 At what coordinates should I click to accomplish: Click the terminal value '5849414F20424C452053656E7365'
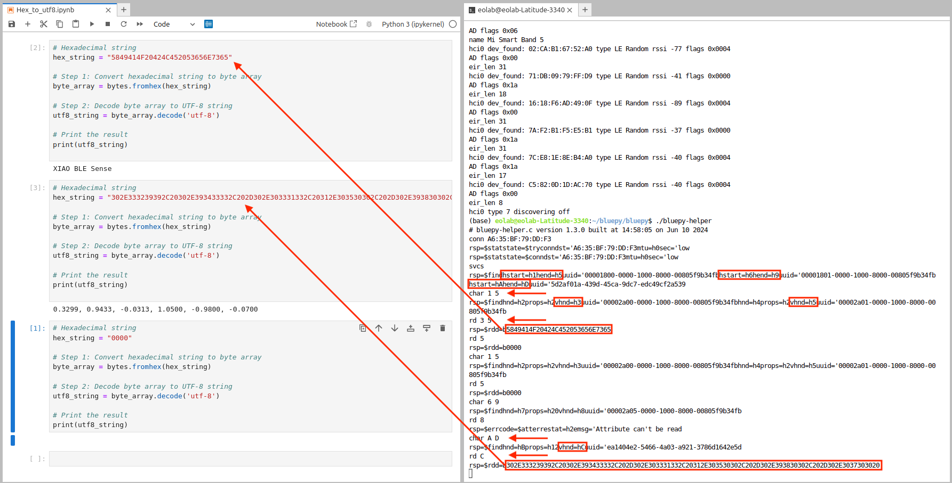[x=558, y=330]
